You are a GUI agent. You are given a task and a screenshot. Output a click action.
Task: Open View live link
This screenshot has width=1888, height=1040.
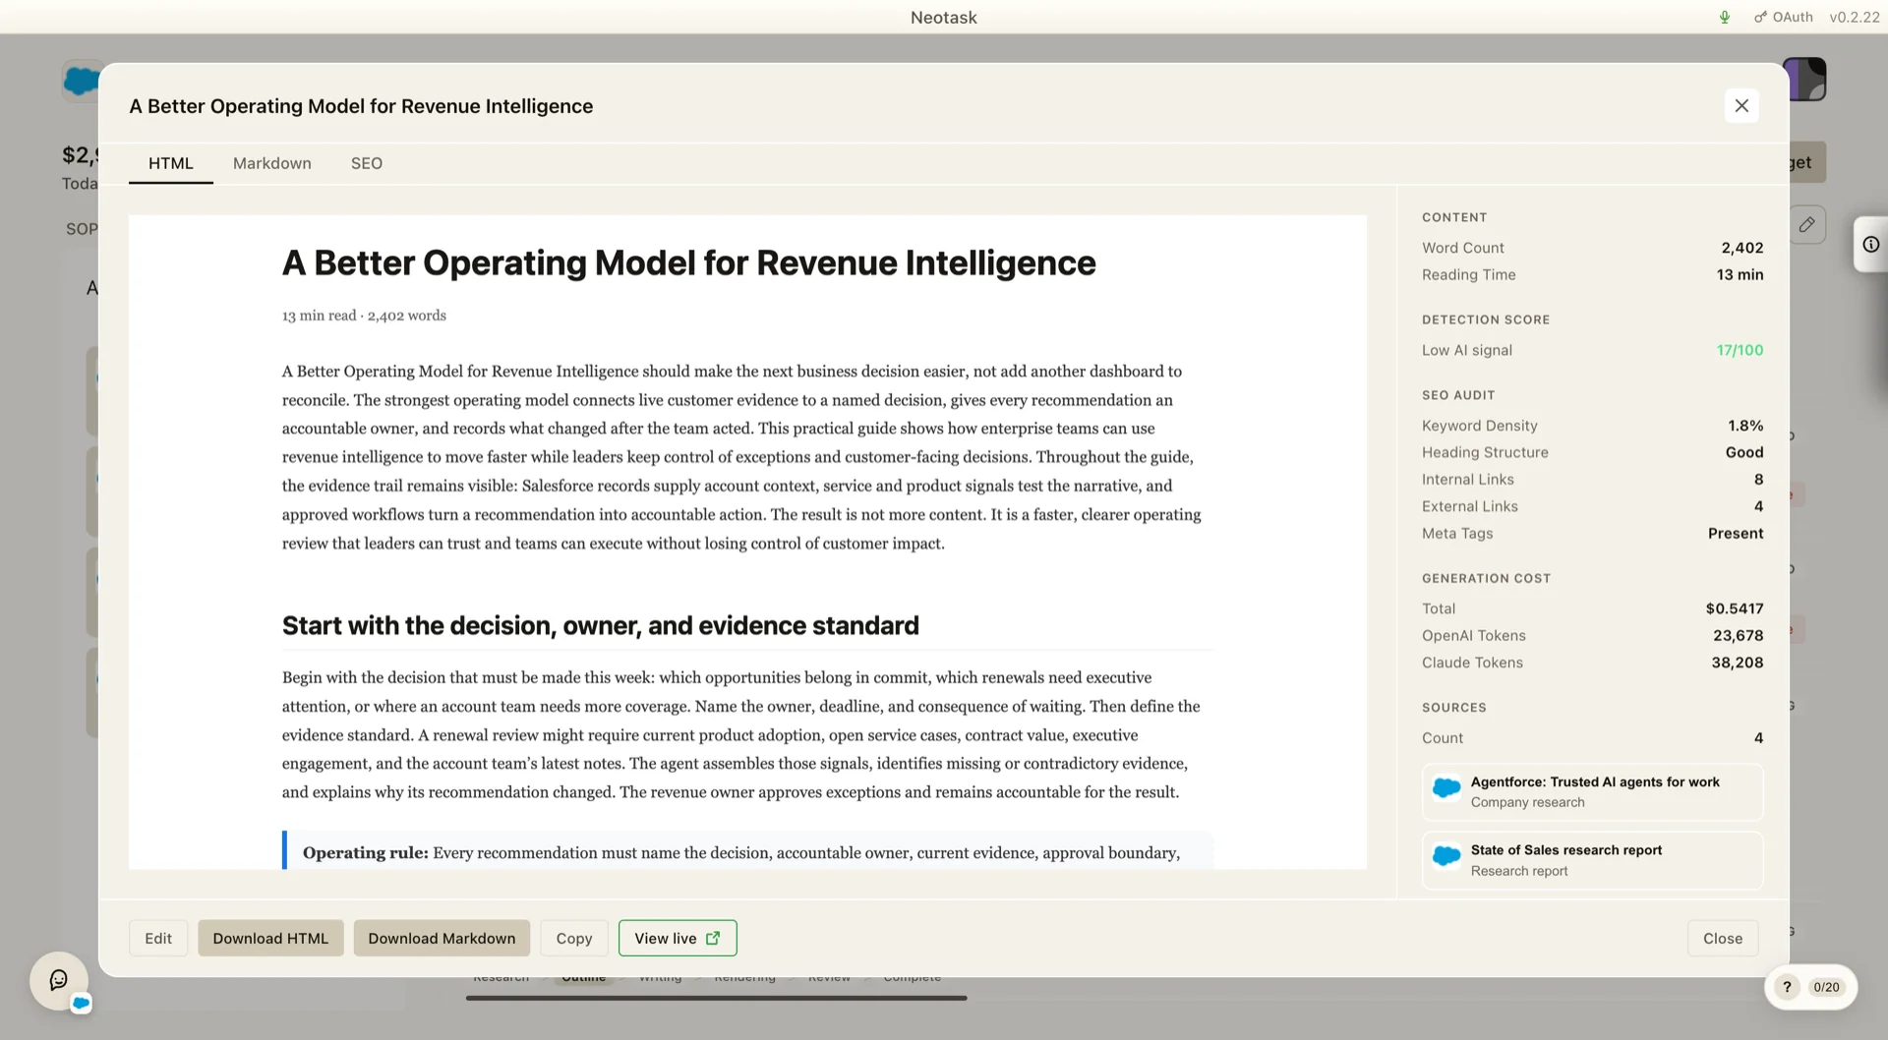click(x=678, y=938)
